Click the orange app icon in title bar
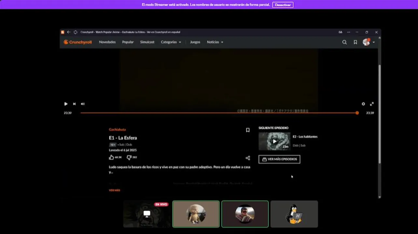 [63, 32]
